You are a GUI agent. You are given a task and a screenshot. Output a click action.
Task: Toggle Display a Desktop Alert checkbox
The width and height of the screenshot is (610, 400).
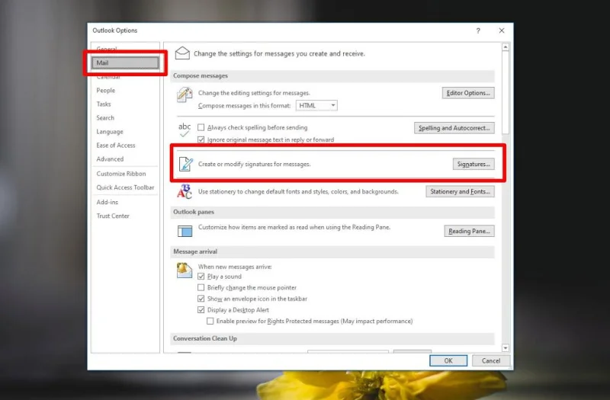pyautogui.click(x=201, y=310)
